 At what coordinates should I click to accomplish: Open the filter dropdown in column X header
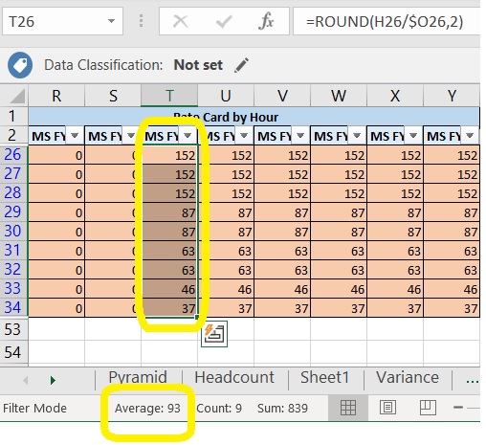pyautogui.click(x=413, y=136)
